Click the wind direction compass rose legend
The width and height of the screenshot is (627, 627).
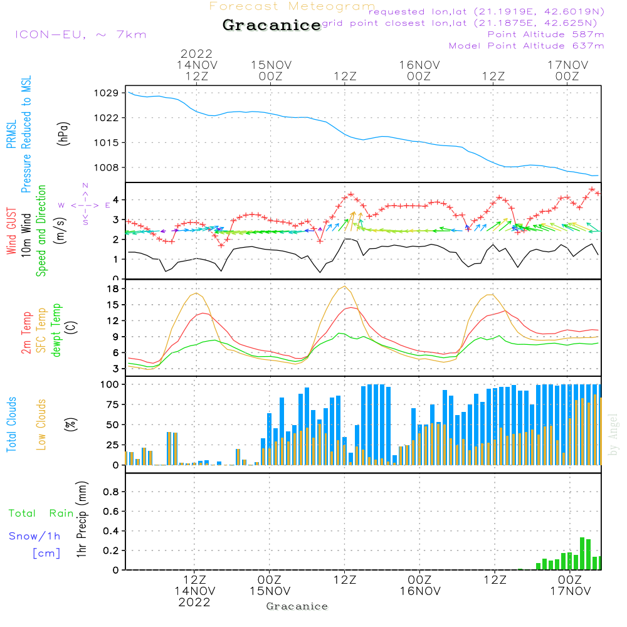pyautogui.click(x=85, y=205)
